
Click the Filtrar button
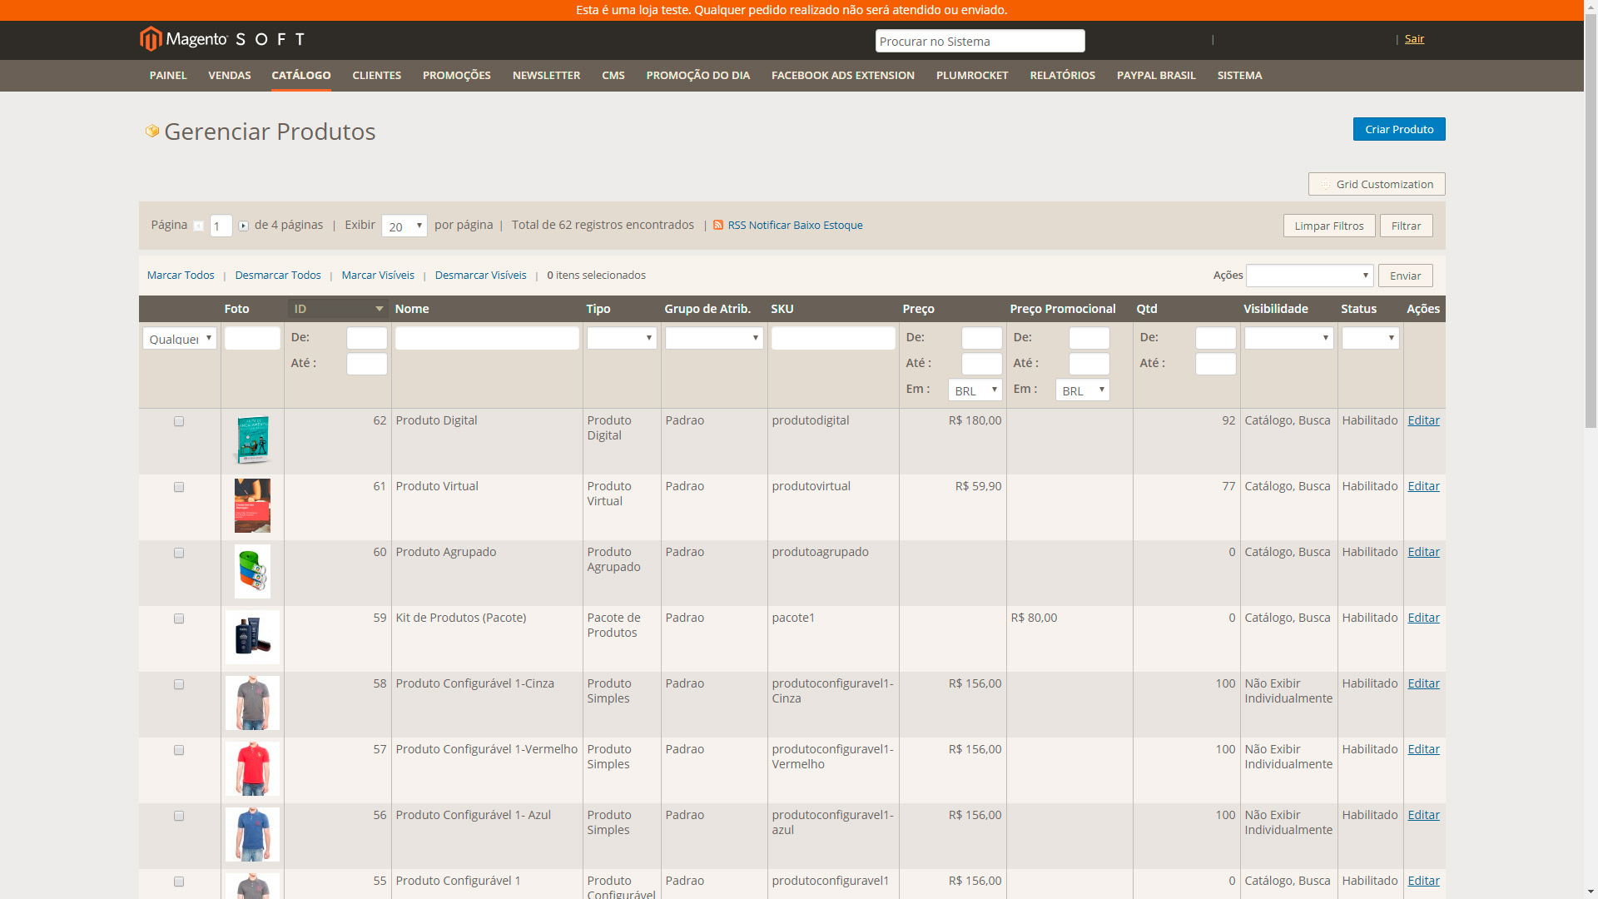click(1407, 226)
